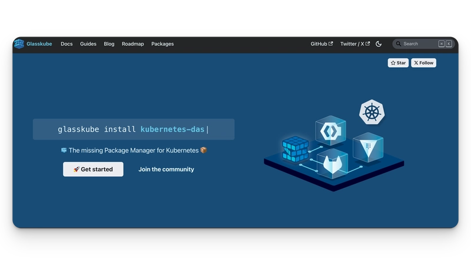Go to the Blog page
Viewport: 471px width, 265px height.
tap(109, 44)
